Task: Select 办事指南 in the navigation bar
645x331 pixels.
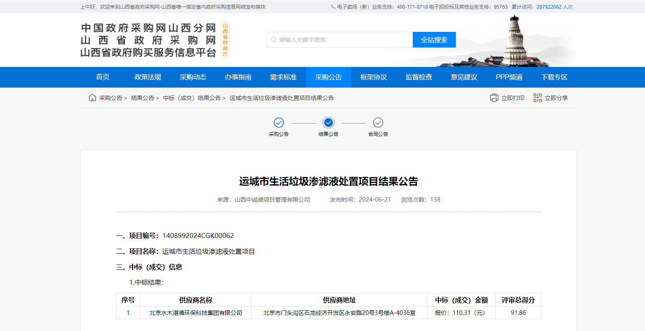Action: click(238, 77)
